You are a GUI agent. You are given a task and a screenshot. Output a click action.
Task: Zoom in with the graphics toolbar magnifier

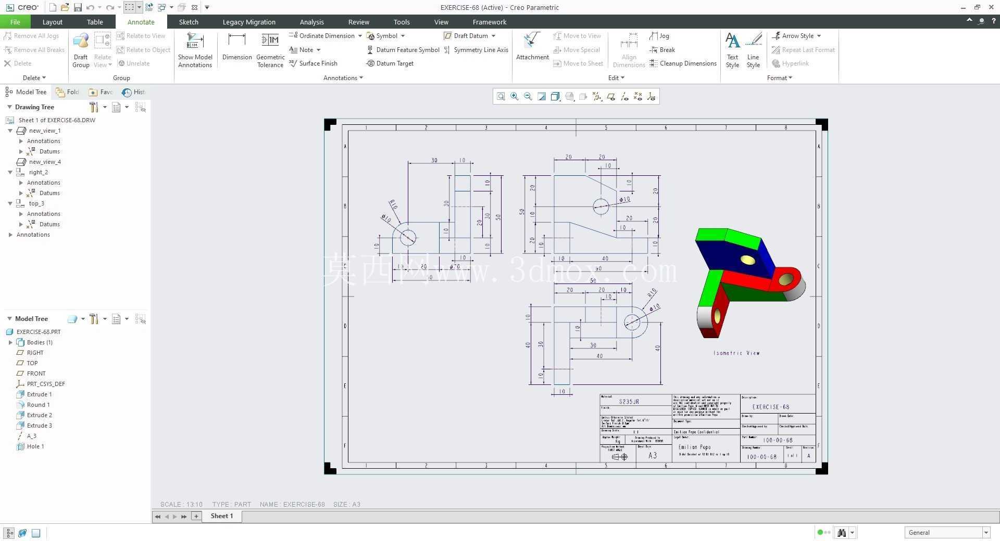click(x=515, y=96)
